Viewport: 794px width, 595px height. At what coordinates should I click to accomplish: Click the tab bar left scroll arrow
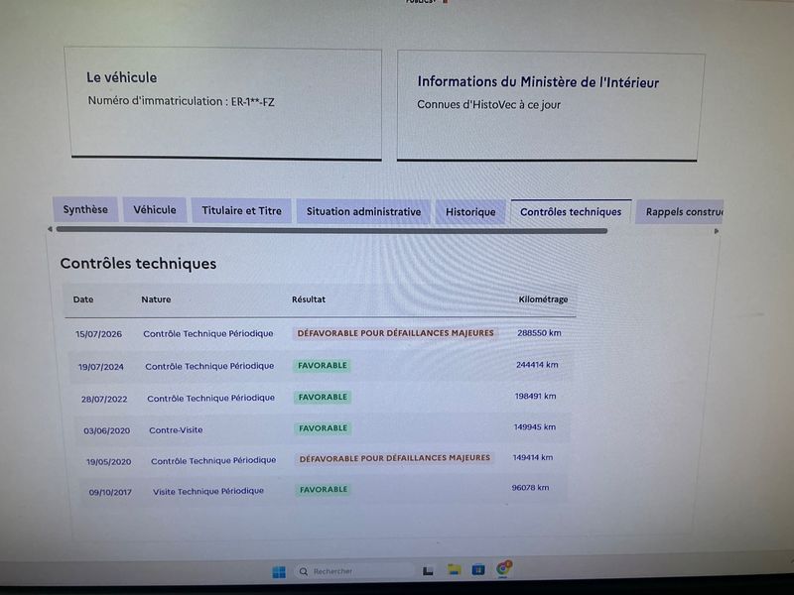50,229
